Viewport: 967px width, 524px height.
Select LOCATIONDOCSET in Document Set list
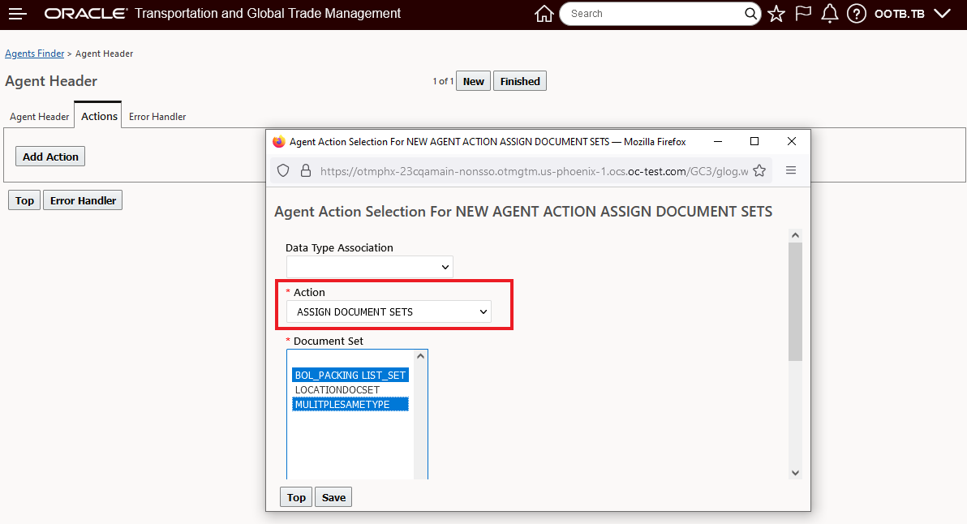(337, 390)
